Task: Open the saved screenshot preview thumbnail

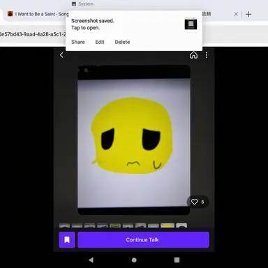Action: point(191,24)
